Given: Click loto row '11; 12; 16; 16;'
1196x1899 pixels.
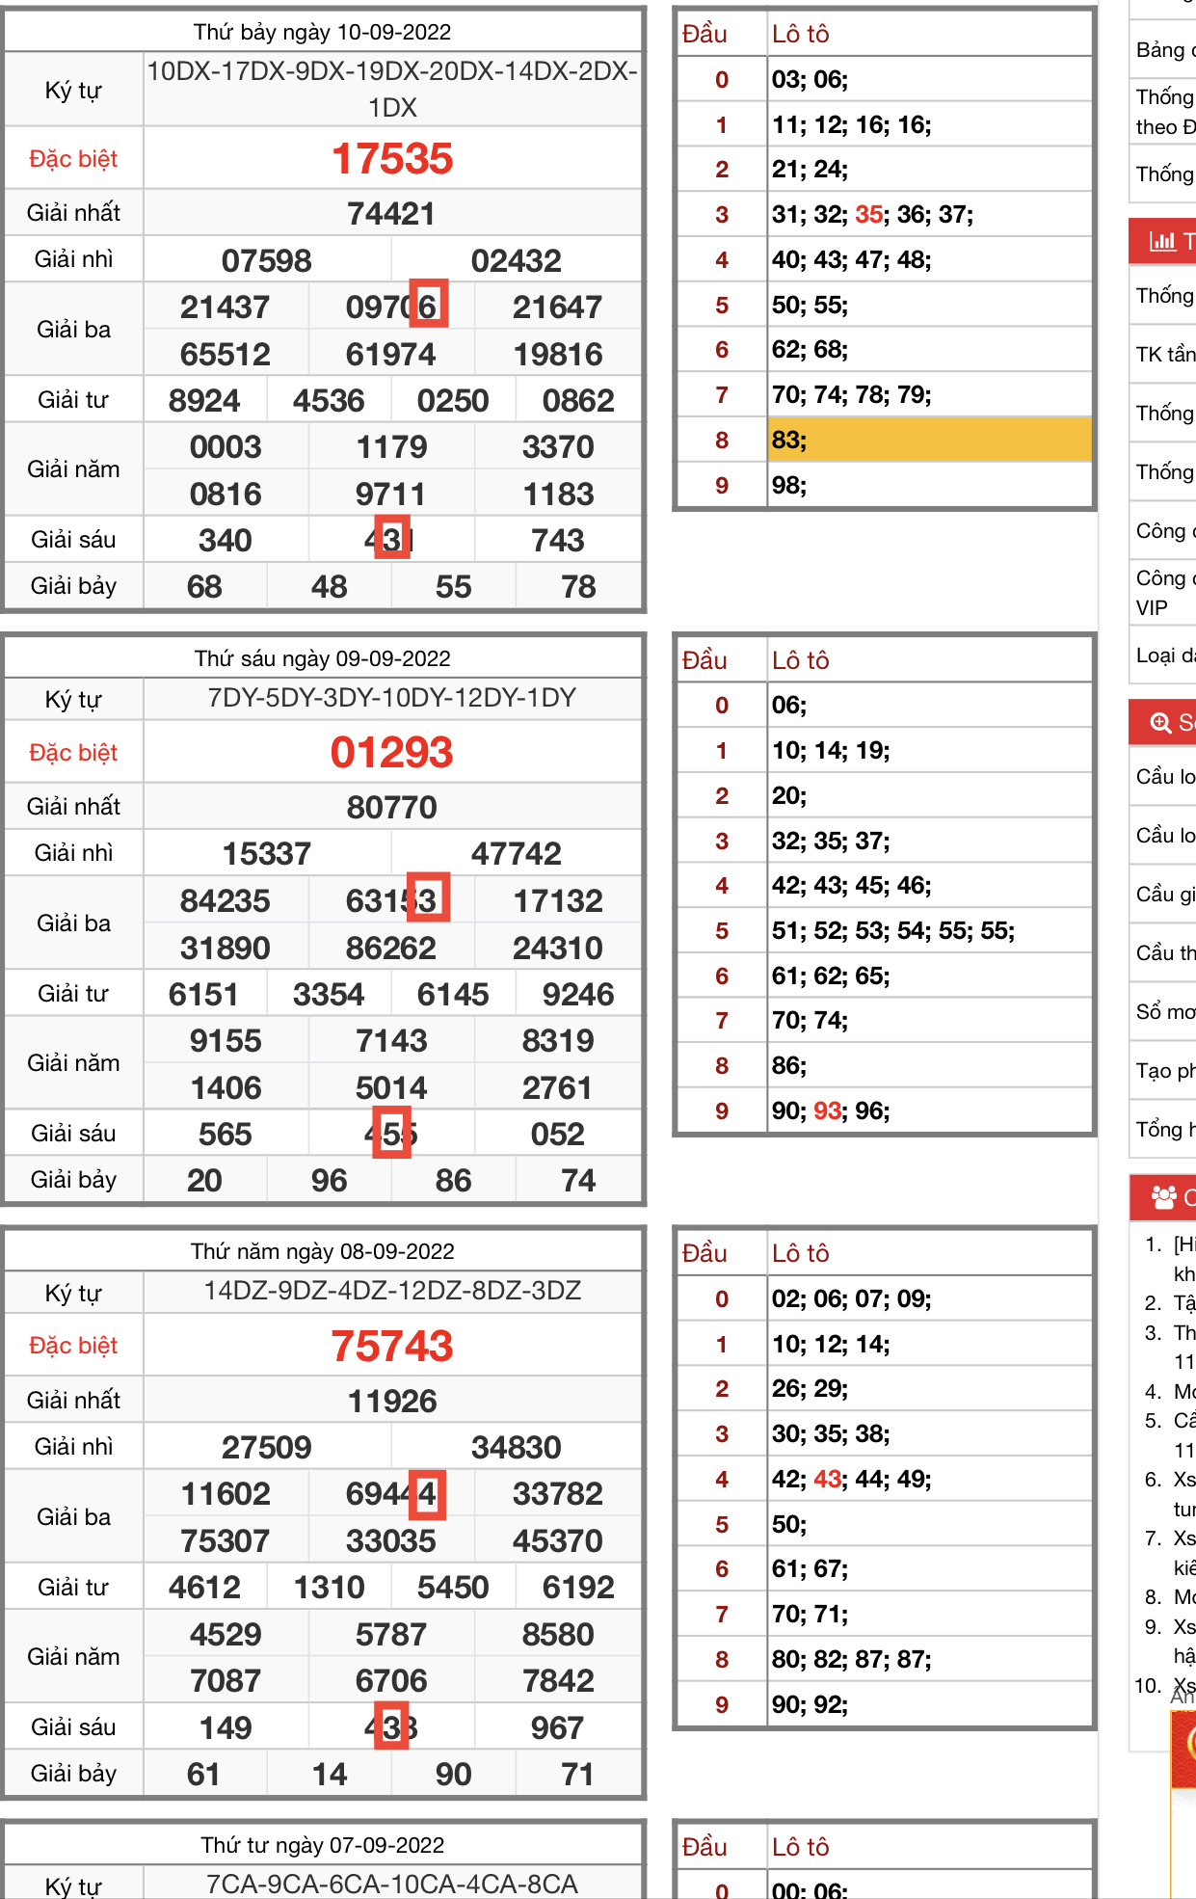Looking at the screenshot, I should pyautogui.click(x=930, y=124).
